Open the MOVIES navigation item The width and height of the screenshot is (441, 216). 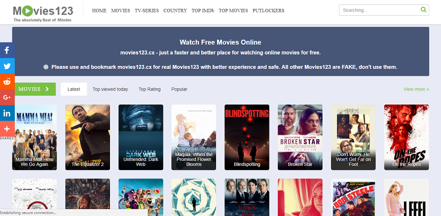120,11
